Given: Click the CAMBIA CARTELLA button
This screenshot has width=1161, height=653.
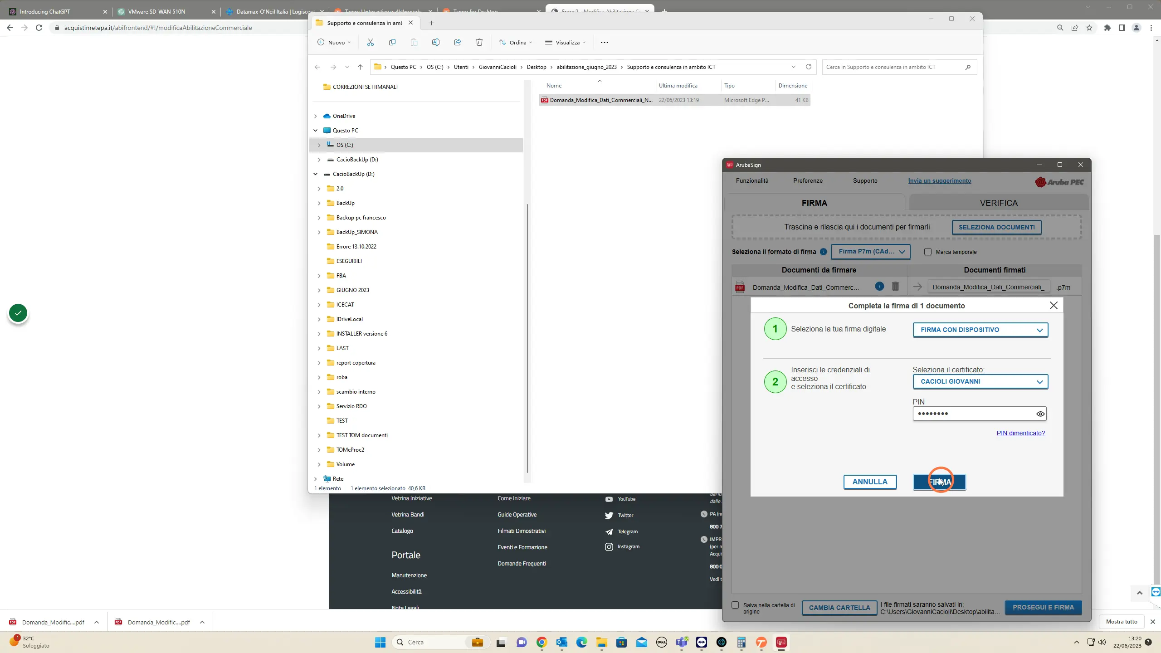Looking at the screenshot, I should pyautogui.click(x=839, y=608).
